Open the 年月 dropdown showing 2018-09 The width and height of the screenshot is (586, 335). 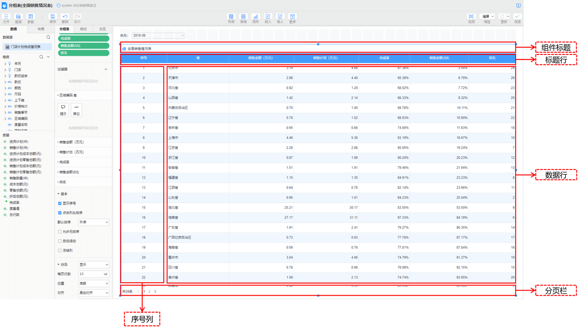coord(158,36)
